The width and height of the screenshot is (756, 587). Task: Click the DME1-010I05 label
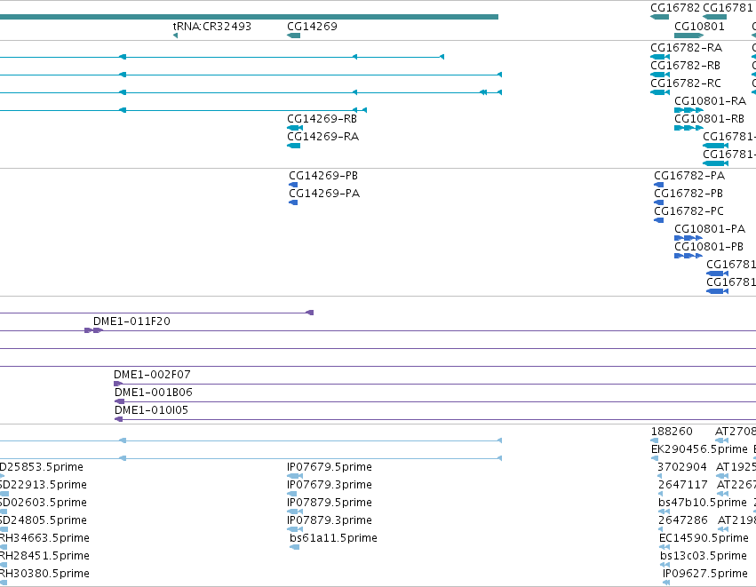pyautogui.click(x=151, y=410)
